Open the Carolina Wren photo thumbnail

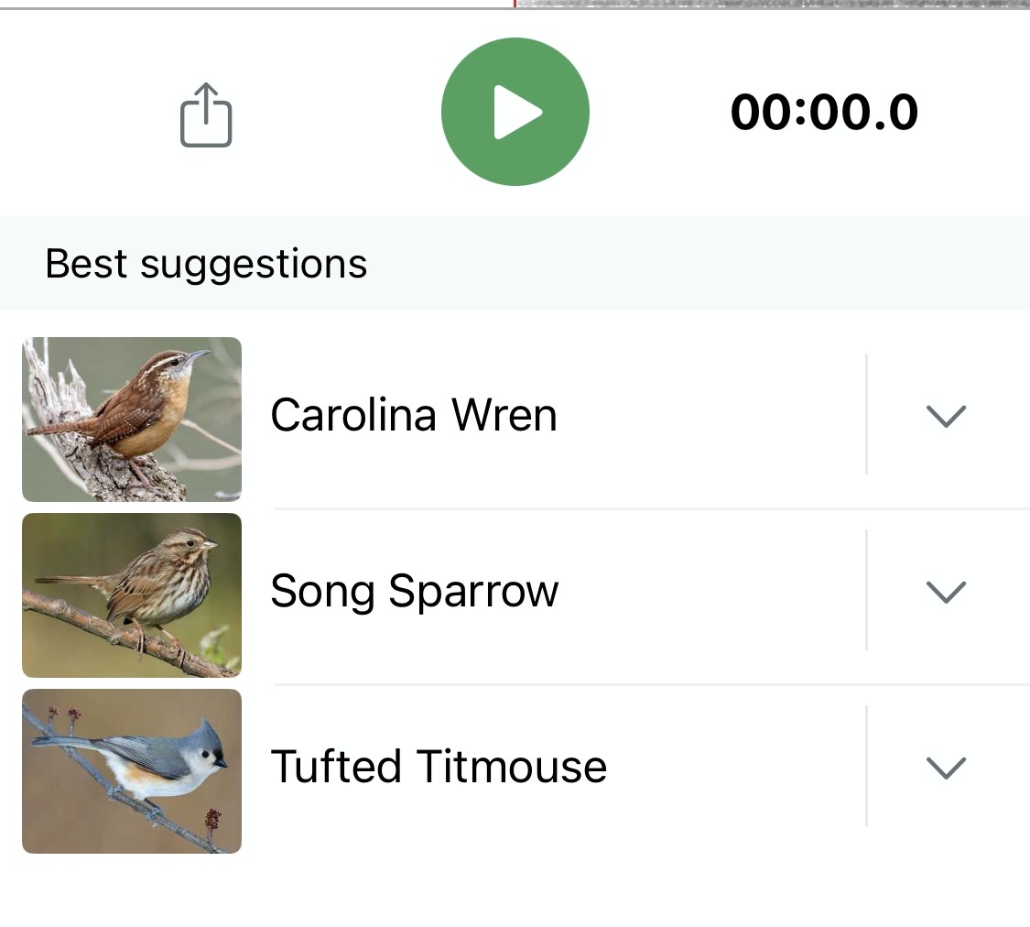click(132, 420)
